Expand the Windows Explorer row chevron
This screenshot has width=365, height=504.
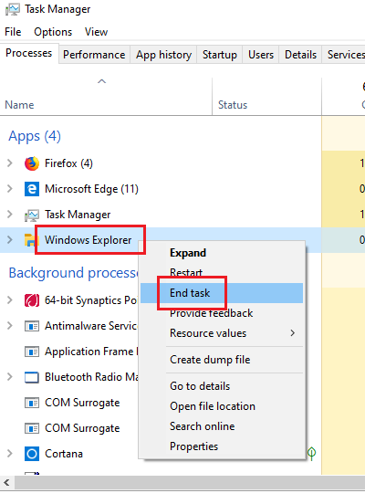coord(10,240)
